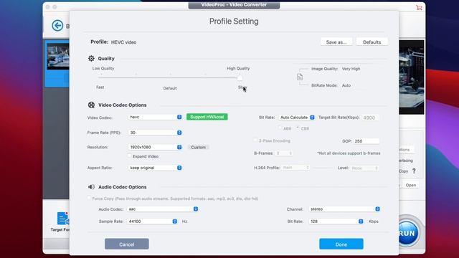Open the Channel stereo dropdown

pyautogui.click(x=344, y=209)
